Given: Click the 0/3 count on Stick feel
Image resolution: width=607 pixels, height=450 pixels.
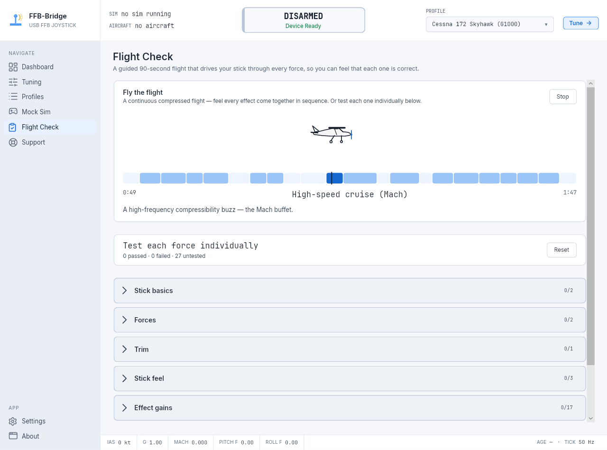Looking at the screenshot, I should click(x=569, y=378).
